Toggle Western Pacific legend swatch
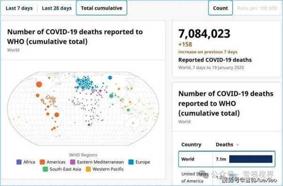Screen dimensions: 283x186 click(x=88, y=169)
